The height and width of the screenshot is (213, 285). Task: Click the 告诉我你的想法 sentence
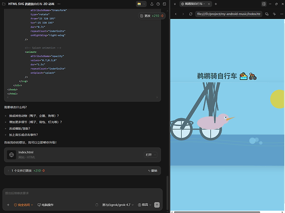pyautogui.click(x=30, y=143)
